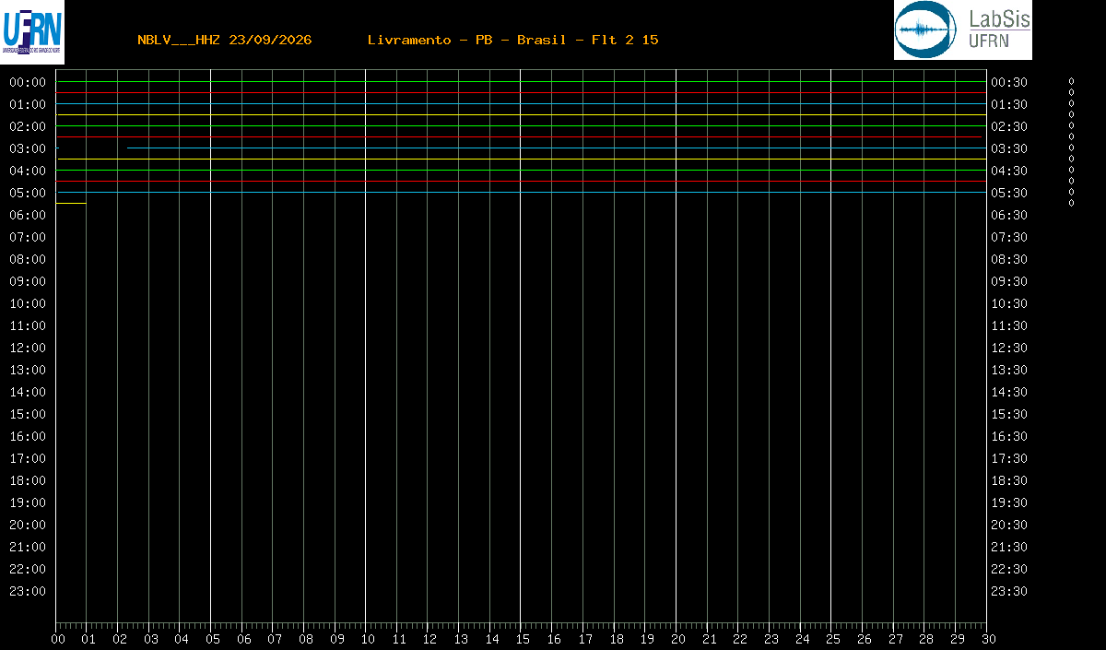Click the 23:30 label on right axis
The image size is (1106, 650).
[x=1009, y=591]
